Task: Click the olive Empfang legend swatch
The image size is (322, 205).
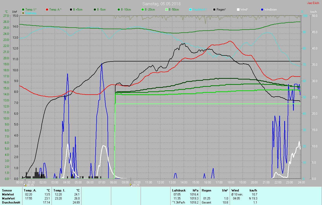Action: (23, 13)
